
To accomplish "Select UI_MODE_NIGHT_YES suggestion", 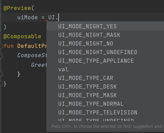I will tap(105, 26).
